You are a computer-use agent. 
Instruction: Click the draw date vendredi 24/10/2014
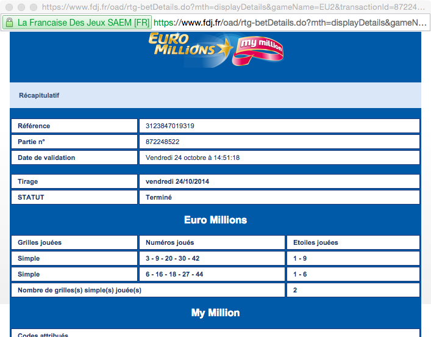point(177,181)
